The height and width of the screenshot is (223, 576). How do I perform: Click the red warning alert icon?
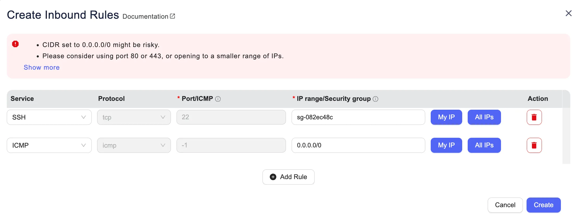(15, 44)
